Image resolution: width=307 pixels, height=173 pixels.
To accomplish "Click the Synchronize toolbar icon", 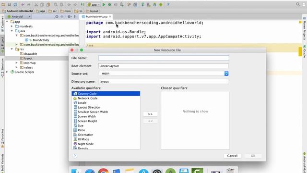I will point(15,4).
